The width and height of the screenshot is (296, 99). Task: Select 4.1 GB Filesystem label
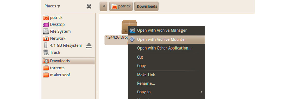point(66,45)
